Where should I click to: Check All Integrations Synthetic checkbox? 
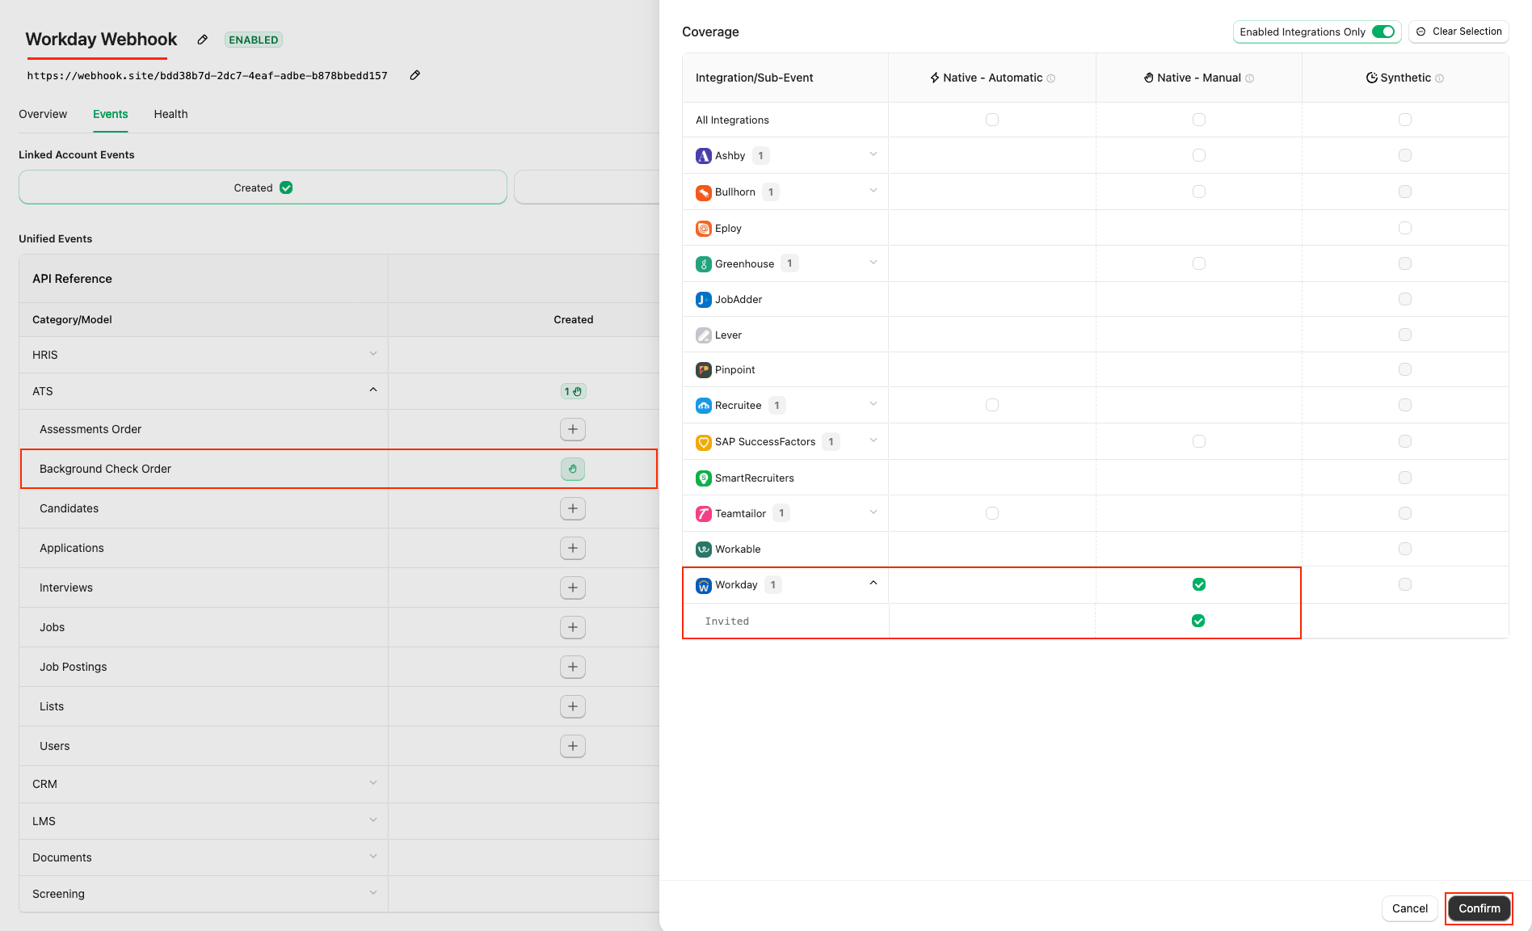click(x=1405, y=120)
